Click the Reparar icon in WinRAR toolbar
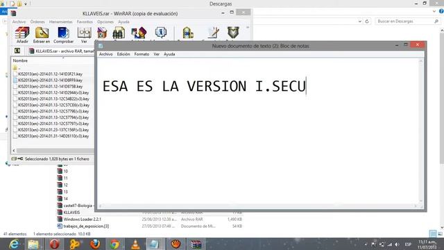The height and width of the screenshot is (250, 444). (x=188, y=33)
